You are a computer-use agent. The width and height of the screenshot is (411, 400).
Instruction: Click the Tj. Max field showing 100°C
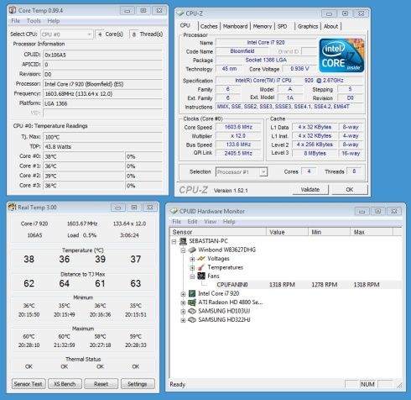click(102, 137)
